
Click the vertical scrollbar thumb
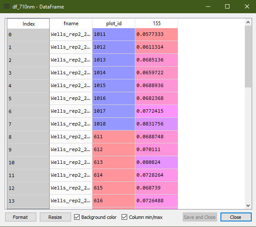[x=248, y=56]
